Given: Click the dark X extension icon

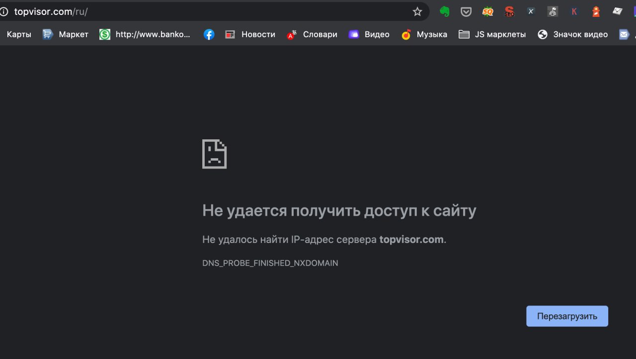Looking at the screenshot, I should coord(531,11).
